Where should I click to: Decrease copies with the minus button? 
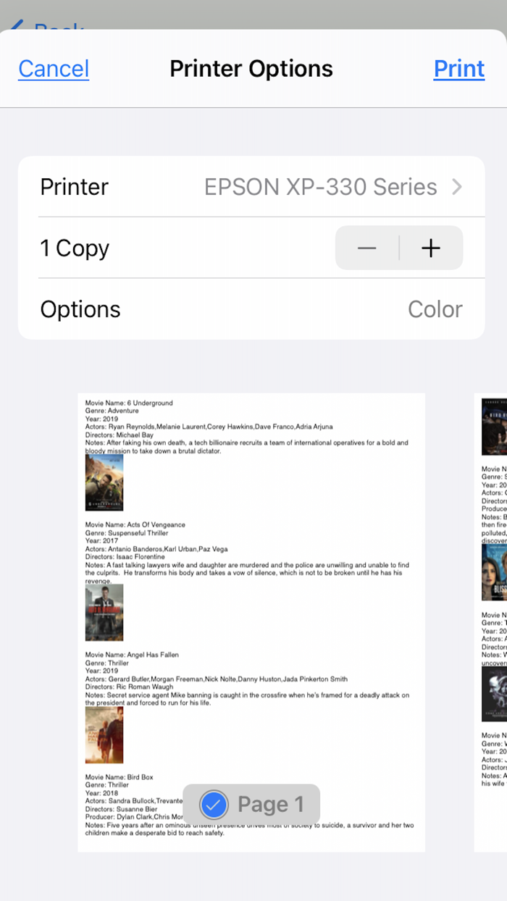367,248
